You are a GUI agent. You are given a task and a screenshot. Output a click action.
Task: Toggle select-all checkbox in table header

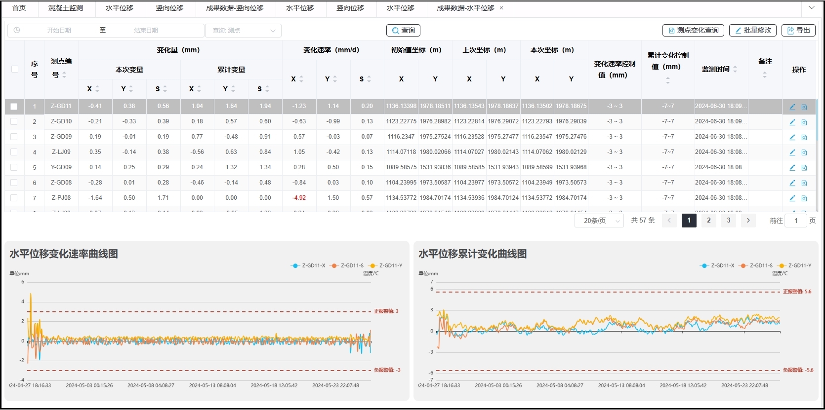click(15, 69)
